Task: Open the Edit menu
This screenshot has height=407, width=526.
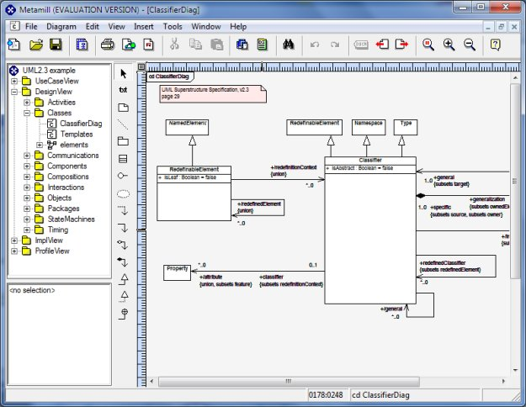Action: point(93,26)
